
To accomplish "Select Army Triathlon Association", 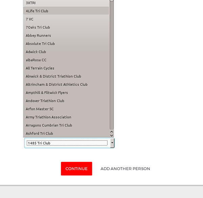I will [66, 117].
